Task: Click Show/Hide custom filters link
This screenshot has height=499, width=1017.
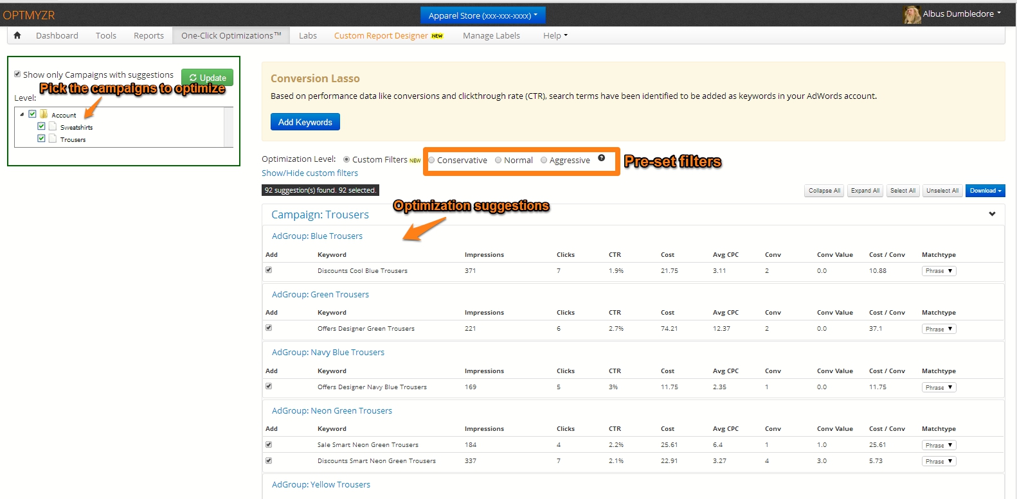Action: (x=310, y=173)
